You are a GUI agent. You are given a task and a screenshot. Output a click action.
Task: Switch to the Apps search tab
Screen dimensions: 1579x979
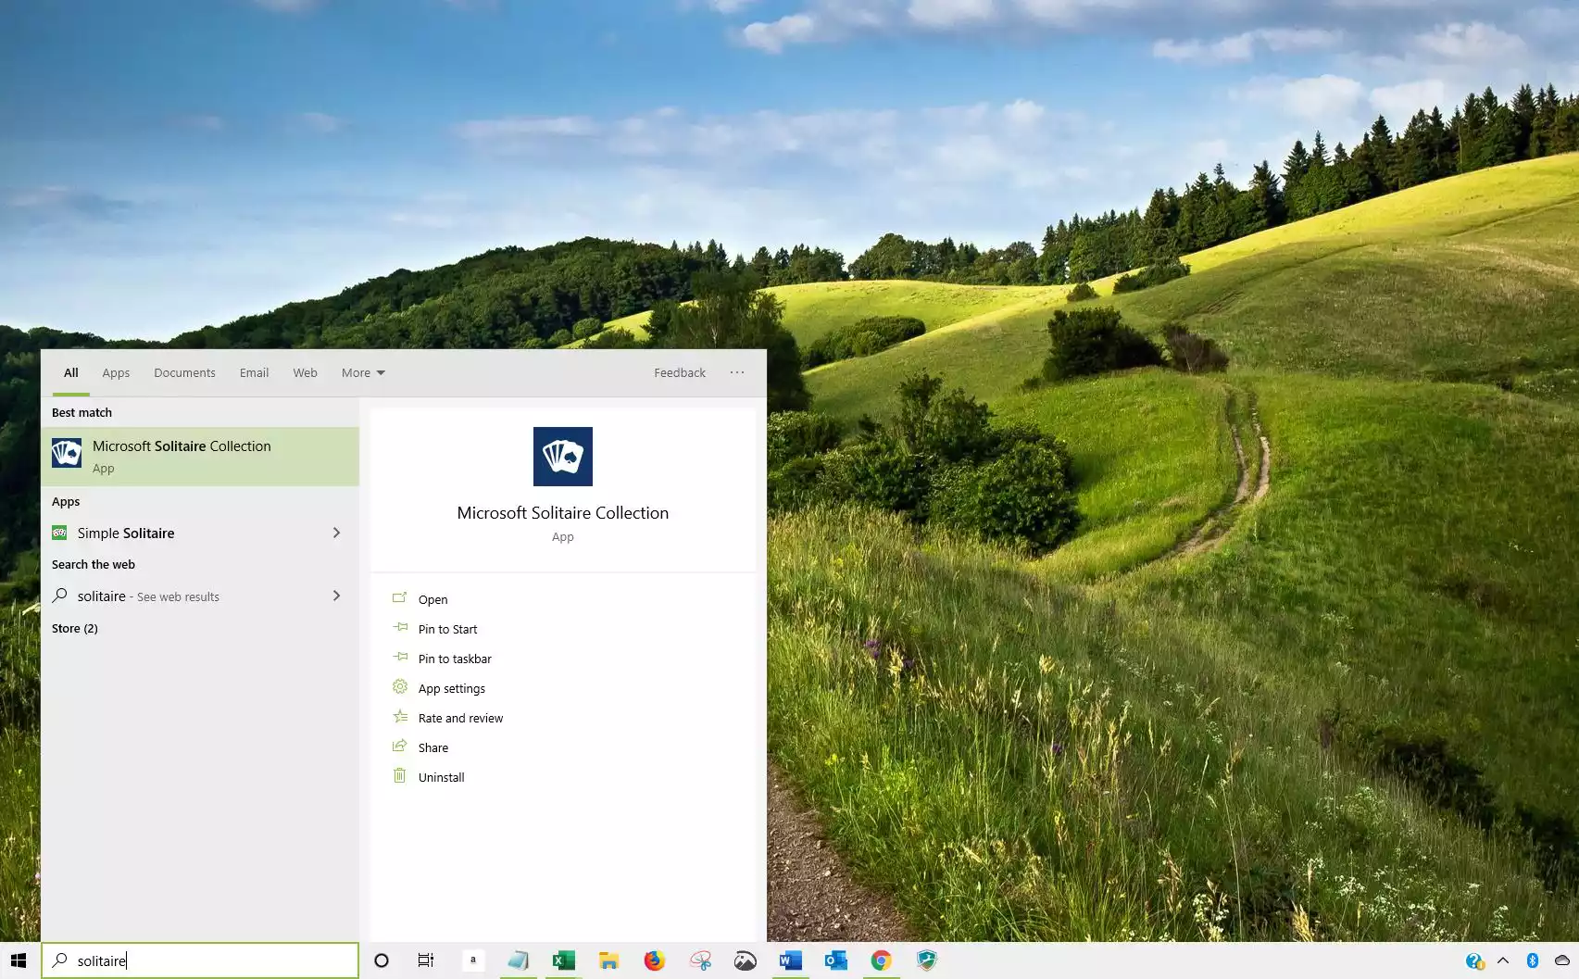tap(116, 373)
